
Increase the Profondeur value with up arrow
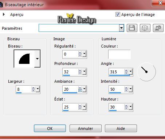click(80, 70)
